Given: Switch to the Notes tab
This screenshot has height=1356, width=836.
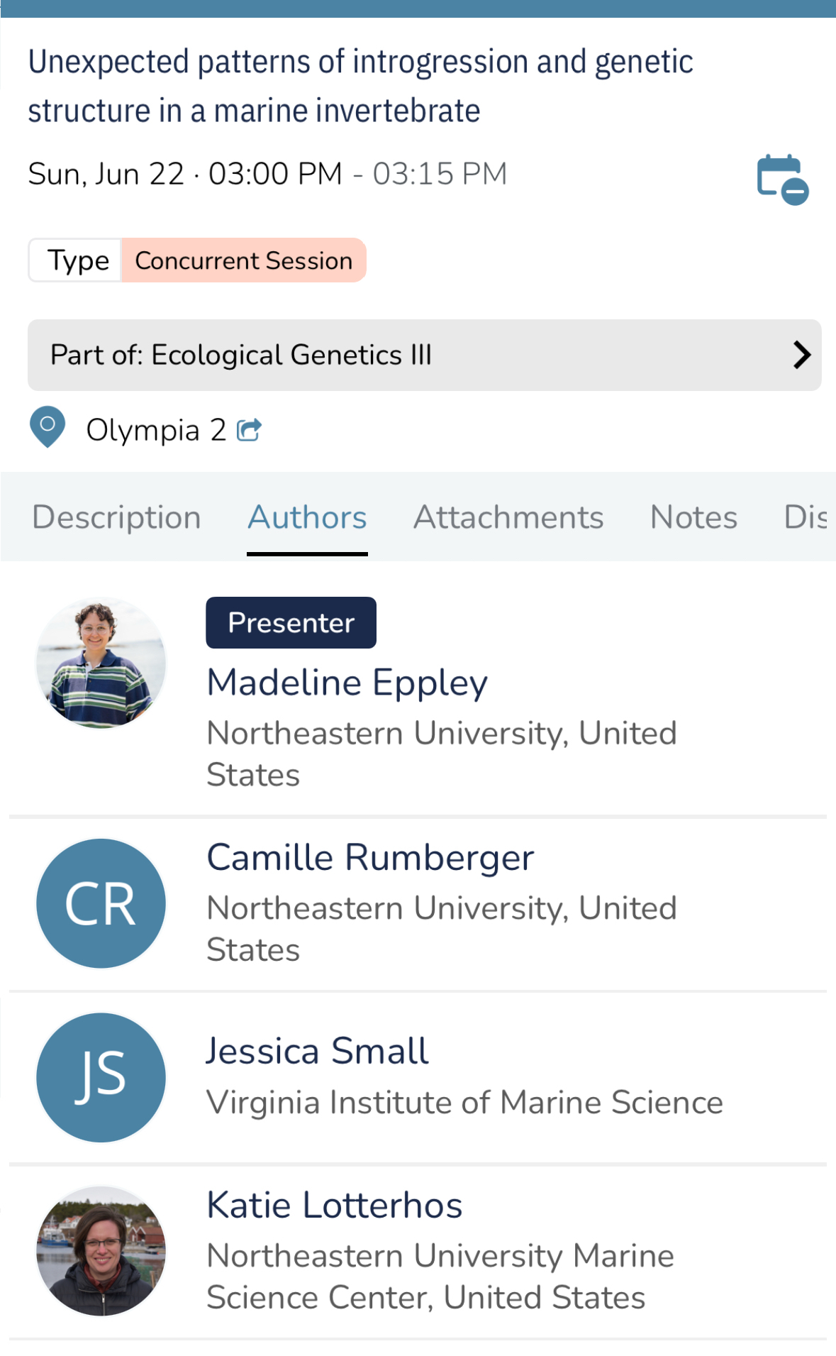Looking at the screenshot, I should [693, 517].
